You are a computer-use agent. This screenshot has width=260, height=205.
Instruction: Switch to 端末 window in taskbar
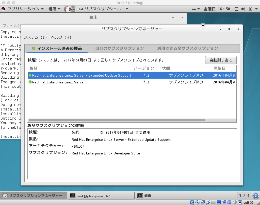169,196
